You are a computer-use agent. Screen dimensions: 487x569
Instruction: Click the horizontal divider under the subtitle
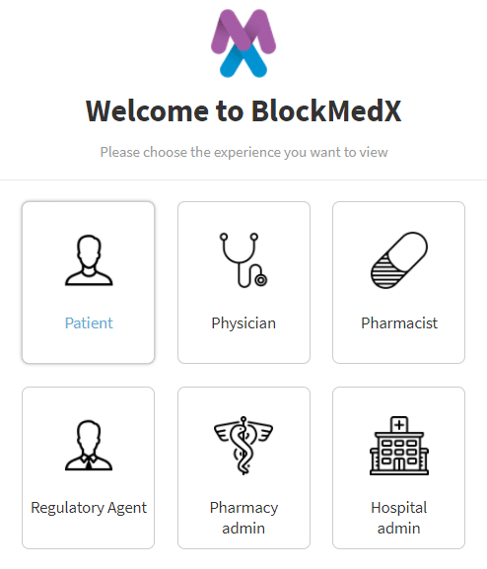(243, 179)
